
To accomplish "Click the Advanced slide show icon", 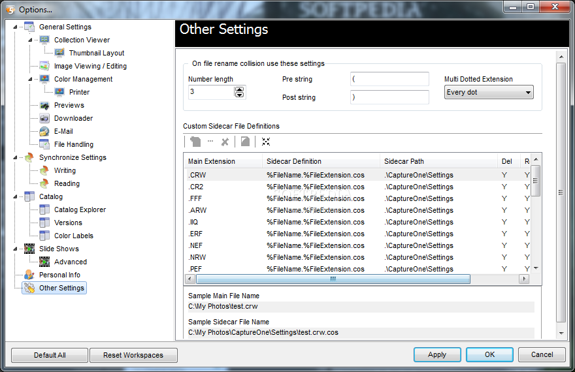I will click(44, 262).
